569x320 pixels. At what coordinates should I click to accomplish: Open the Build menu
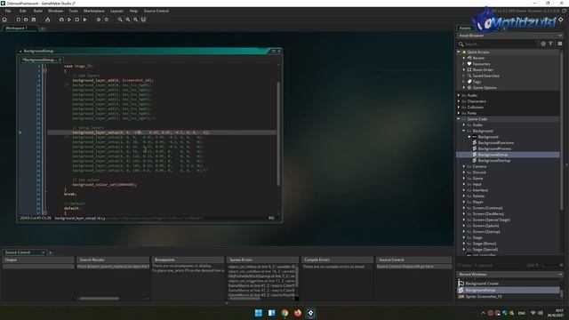[37, 11]
